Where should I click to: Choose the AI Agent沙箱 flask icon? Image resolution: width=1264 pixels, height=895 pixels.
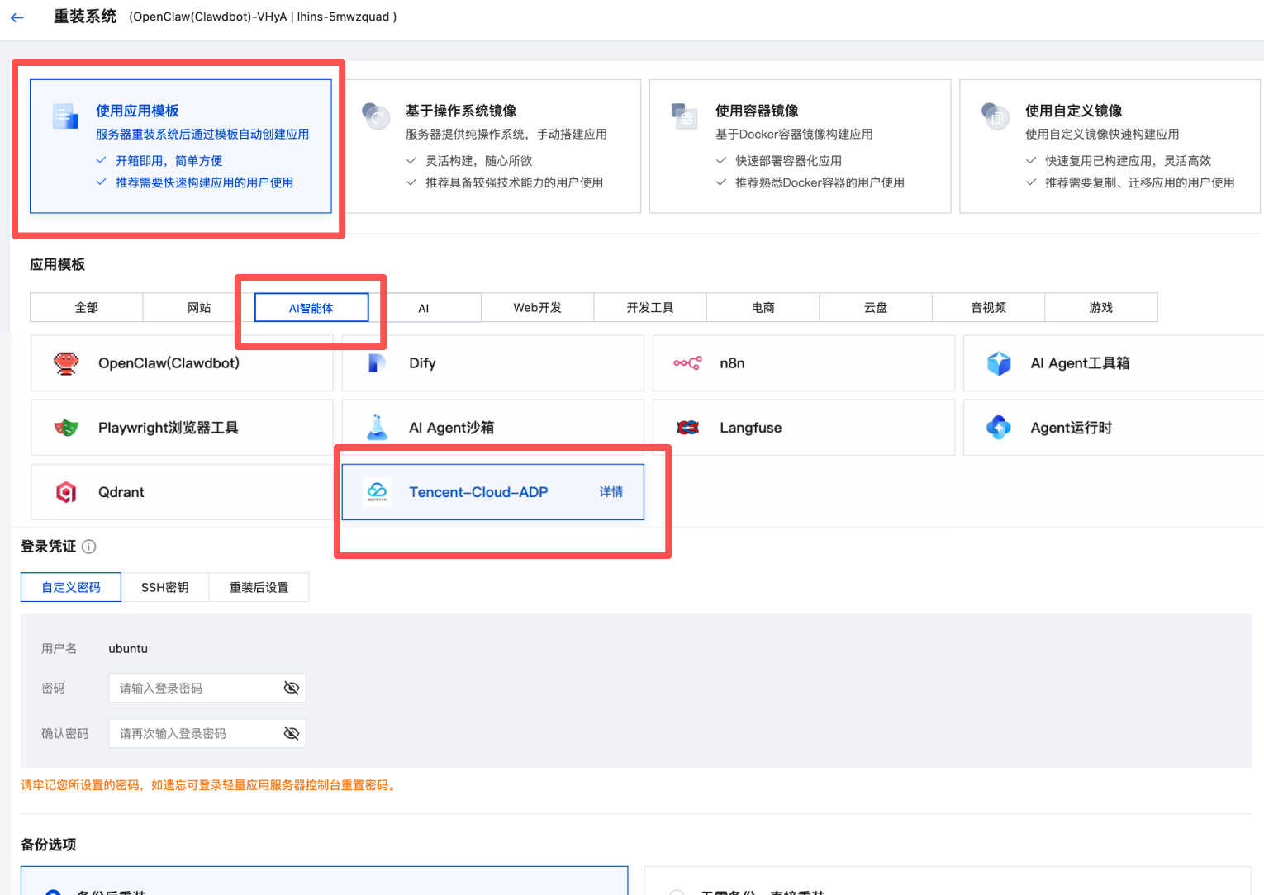(x=378, y=428)
